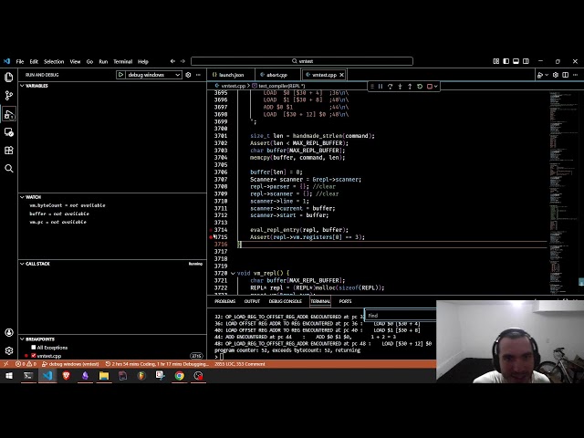Close the vmtest.cpp editor tab
The image size is (584, 438).
tap(341, 75)
